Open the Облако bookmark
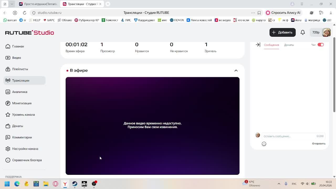This screenshot has width=336, height=189. coord(65,20)
